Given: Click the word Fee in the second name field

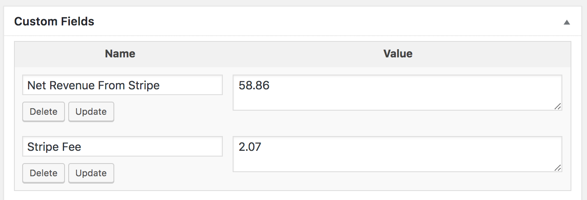Looking at the screenshot, I should coord(72,147).
